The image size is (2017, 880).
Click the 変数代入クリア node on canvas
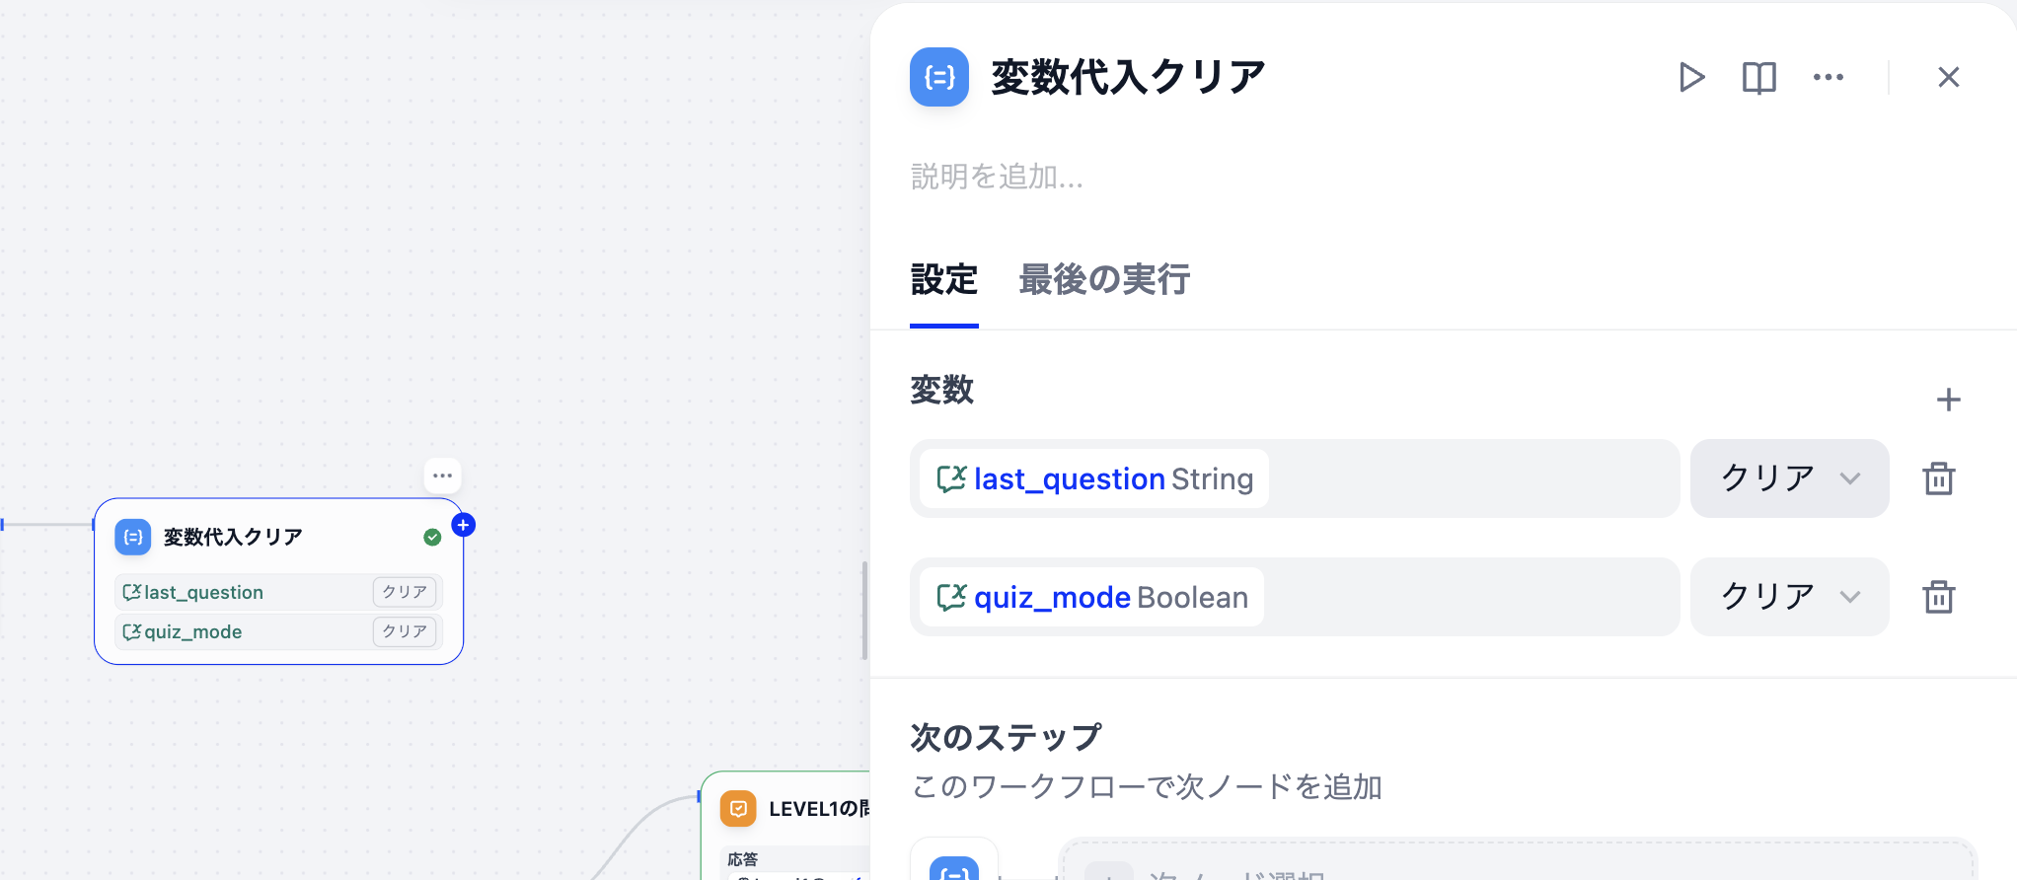[x=278, y=581]
